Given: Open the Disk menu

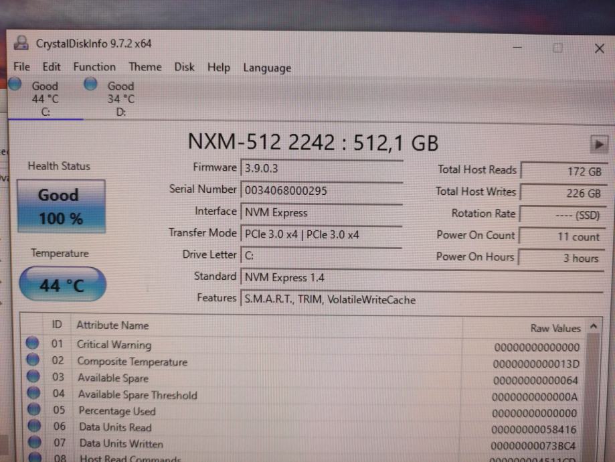Looking at the screenshot, I should (x=184, y=67).
